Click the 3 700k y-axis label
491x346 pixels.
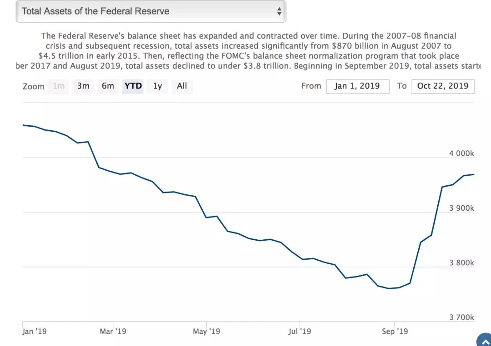tap(461, 317)
